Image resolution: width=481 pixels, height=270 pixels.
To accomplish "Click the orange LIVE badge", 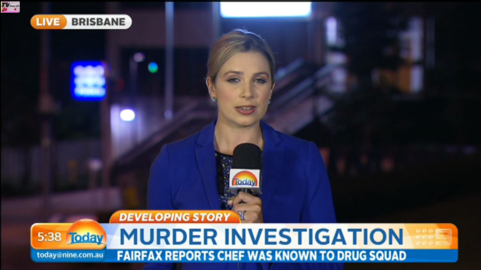I will [48, 22].
